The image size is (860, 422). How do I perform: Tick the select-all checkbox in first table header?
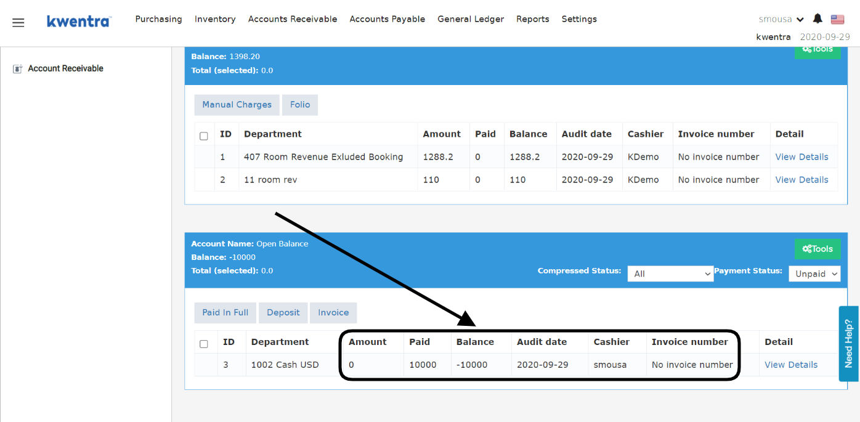coord(204,136)
